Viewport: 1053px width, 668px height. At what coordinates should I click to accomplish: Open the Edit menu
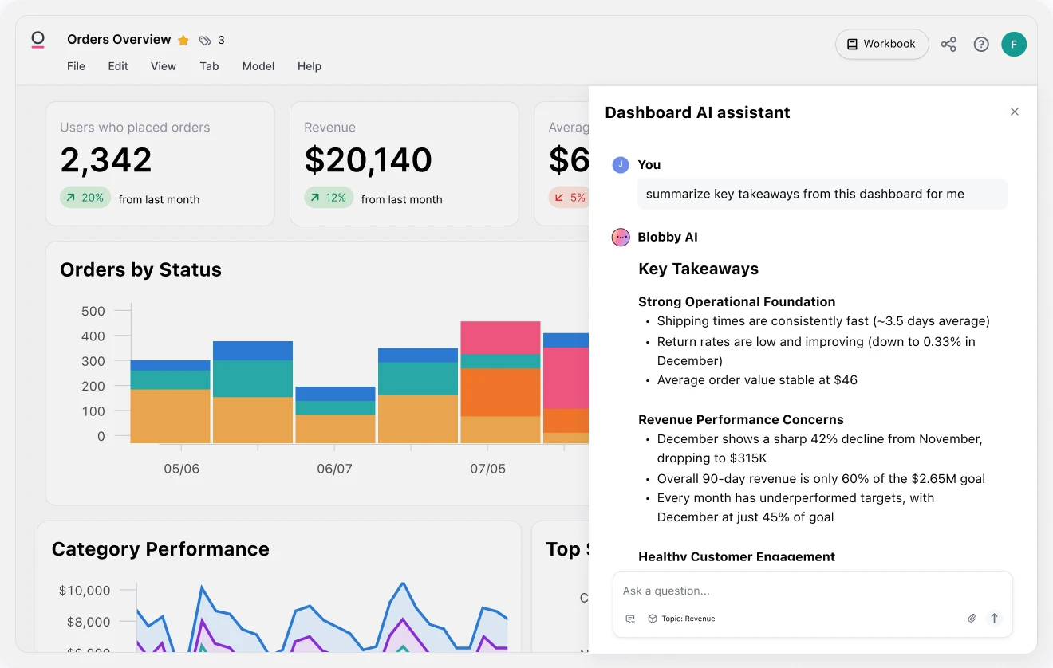coord(118,66)
